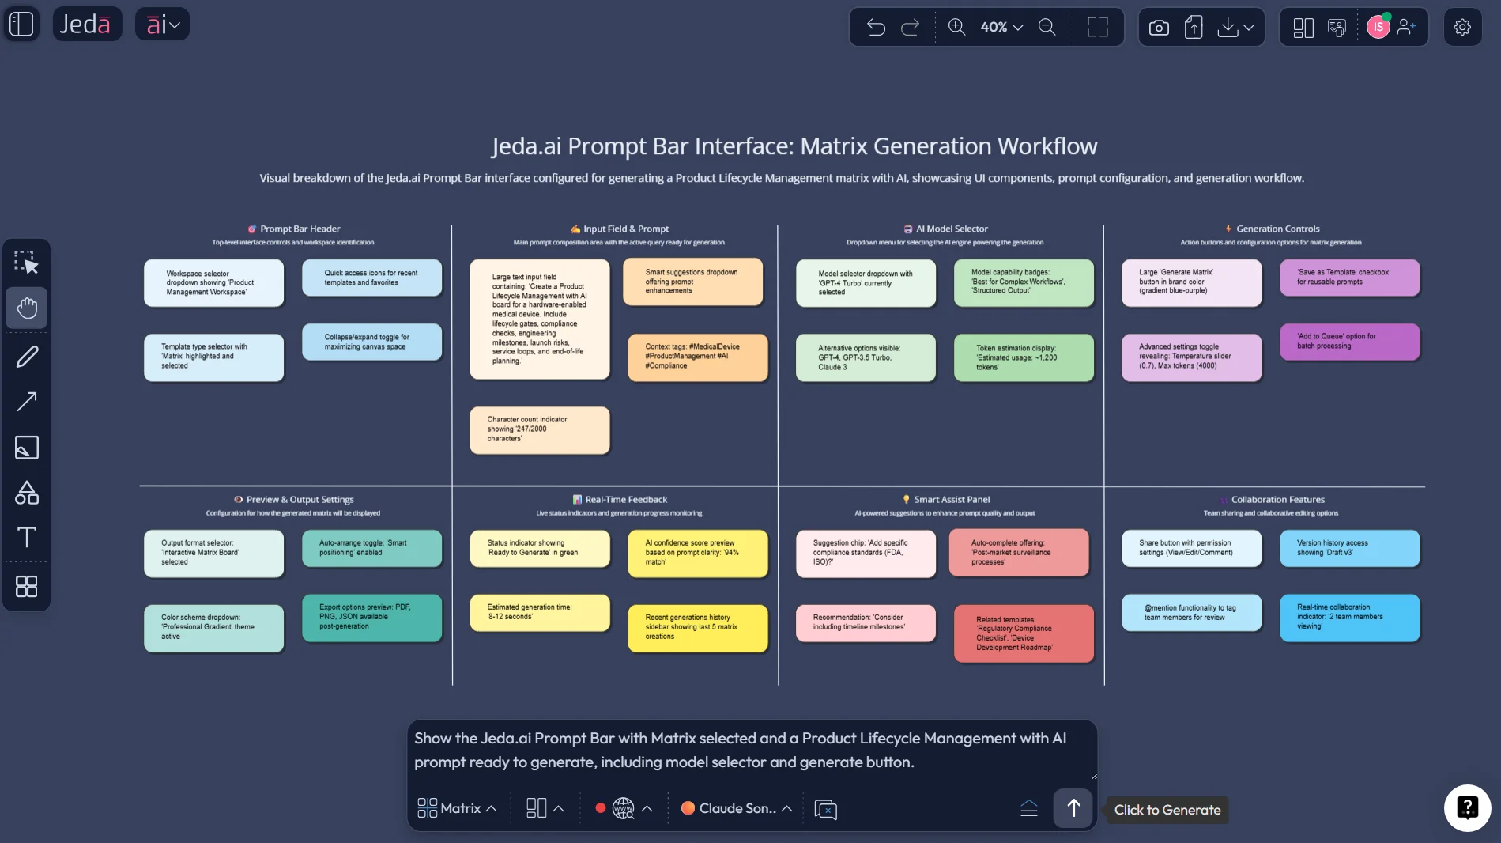Open the help question mark button
This screenshot has width=1501, height=843.
[x=1467, y=807]
